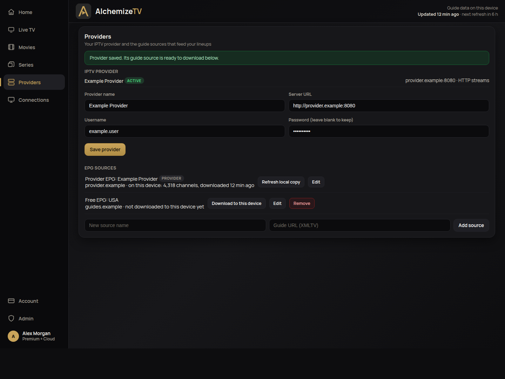The width and height of the screenshot is (505, 379).
Task: Click 'guides.example · not downloaded' text
Action: [x=144, y=207]
